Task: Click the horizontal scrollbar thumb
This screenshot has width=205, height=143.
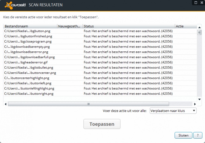Action: click(88, 104)
